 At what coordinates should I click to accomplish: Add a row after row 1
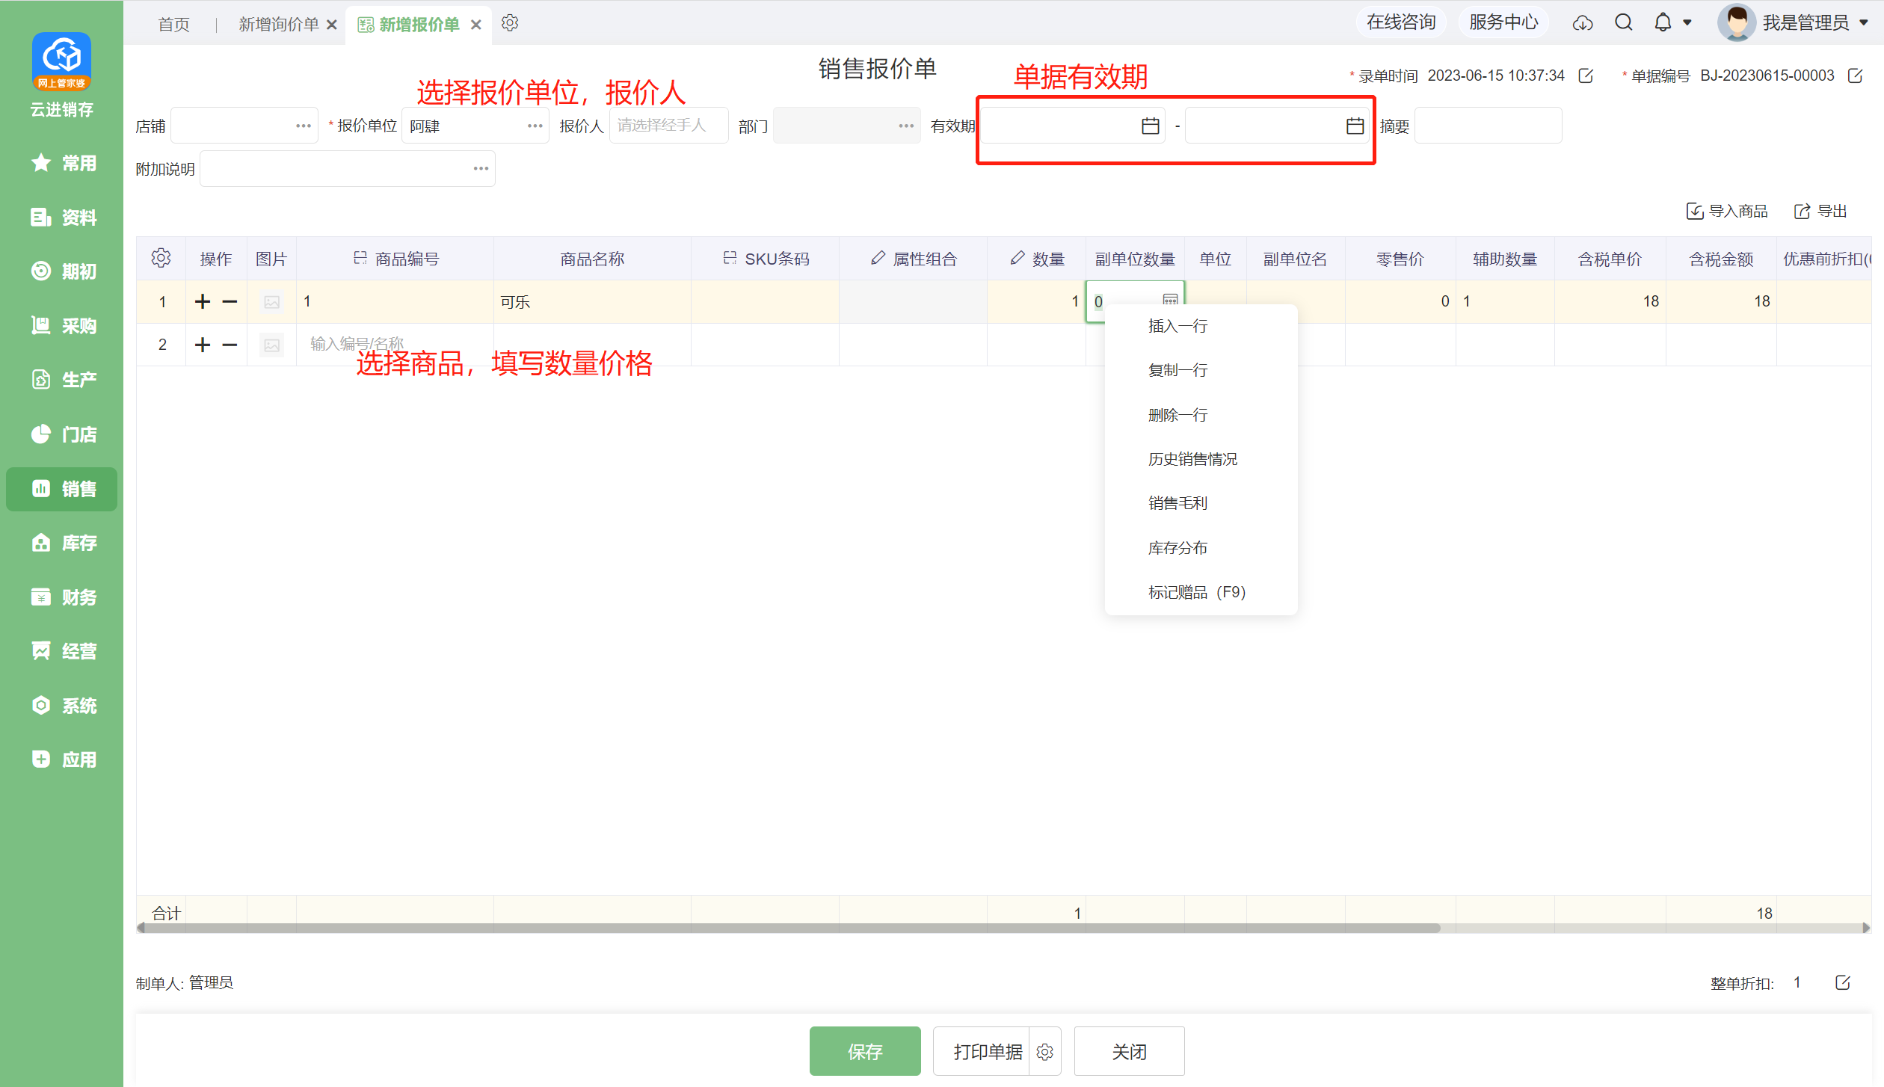(x=203, y=301)
